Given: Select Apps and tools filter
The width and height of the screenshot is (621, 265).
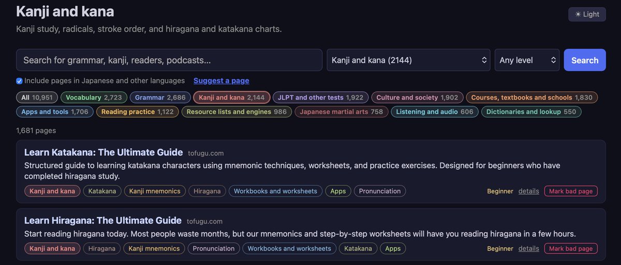Looking at the screenshot, I should 55,112.
